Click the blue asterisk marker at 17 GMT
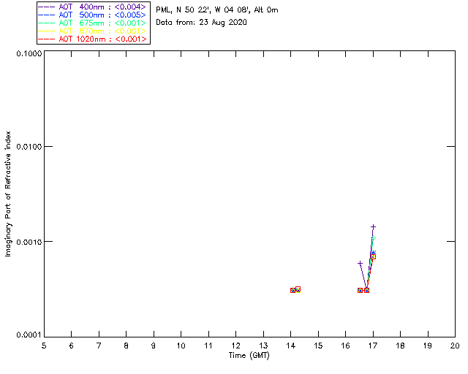This screenshot has height=374, width=468. pyautogui.click(x=373, y=253)
